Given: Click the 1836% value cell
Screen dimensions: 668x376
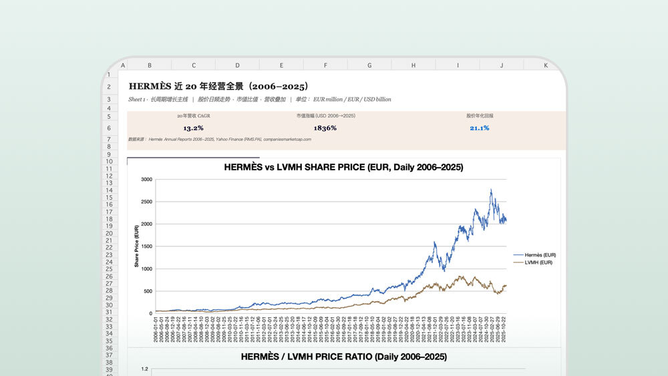Looking at the screenshot, I should coord(325,128).
